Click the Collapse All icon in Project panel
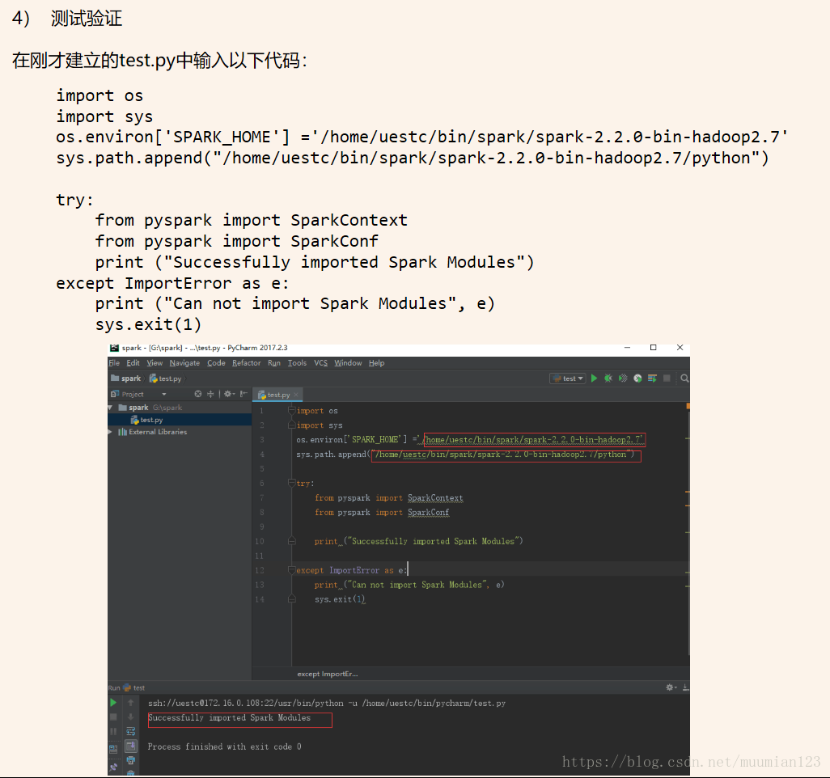The image size is (830, 778). (210, 394)
